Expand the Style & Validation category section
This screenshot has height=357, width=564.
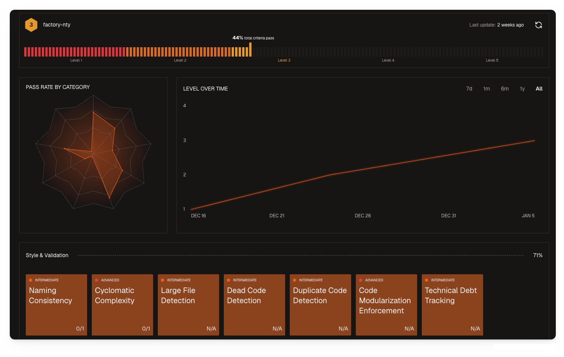click(47, 255)
